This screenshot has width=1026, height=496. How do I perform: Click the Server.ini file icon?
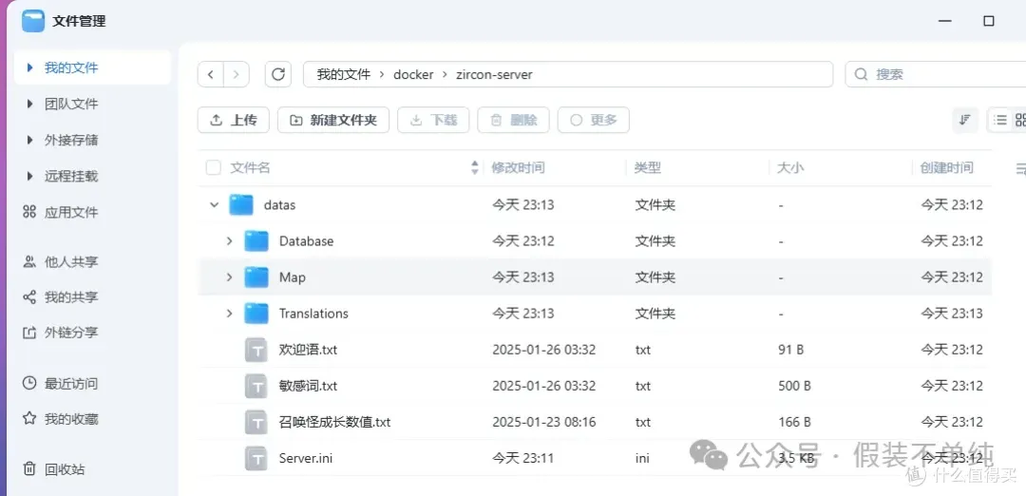click(x=256, y=458)
